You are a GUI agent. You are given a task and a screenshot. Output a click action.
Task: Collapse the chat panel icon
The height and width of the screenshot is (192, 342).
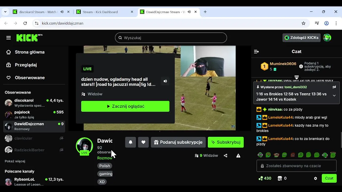[x=256, y=51]
